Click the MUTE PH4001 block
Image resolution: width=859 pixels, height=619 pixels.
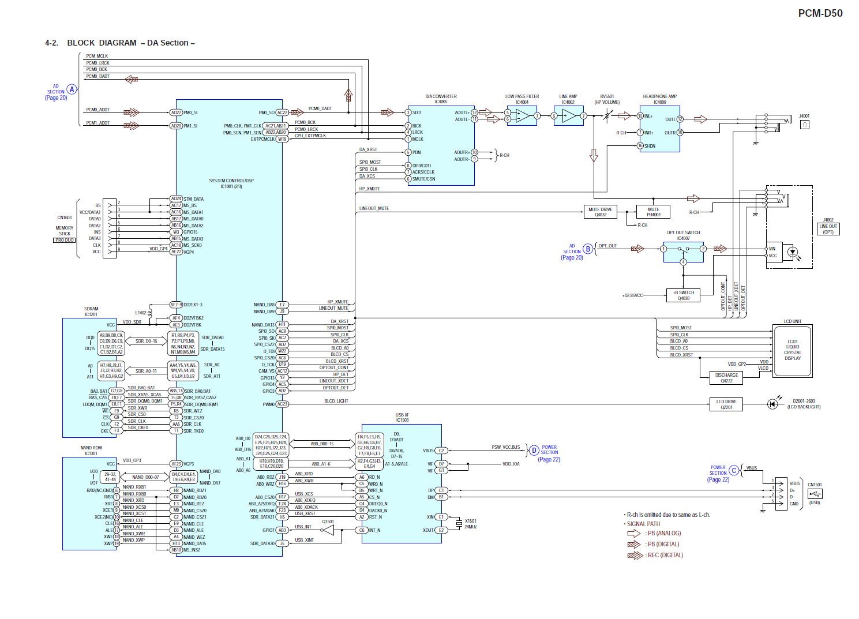653,212
